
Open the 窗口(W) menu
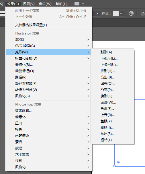[x=45, y=4]
